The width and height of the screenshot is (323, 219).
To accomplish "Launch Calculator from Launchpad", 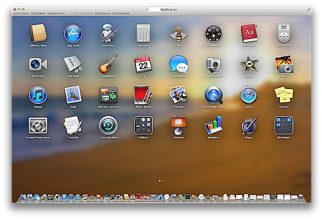I will point(143,33).
